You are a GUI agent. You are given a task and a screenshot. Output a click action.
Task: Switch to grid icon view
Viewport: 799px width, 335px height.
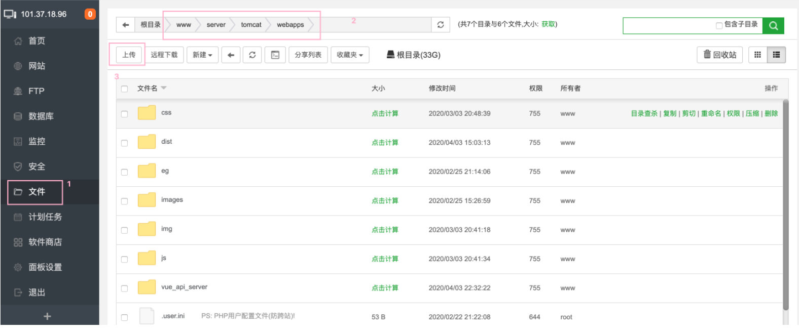[x=757, y=55]
